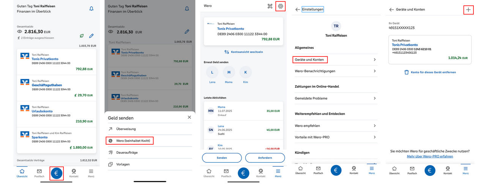Viewport: 486px width, 184px height.
Task: Tap the plus icon to add a device or account
Action: click(469, 9)
